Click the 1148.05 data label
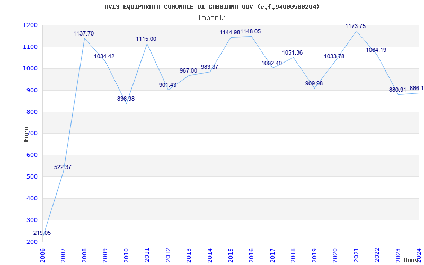The image size is (424, 265). point(251,31)
